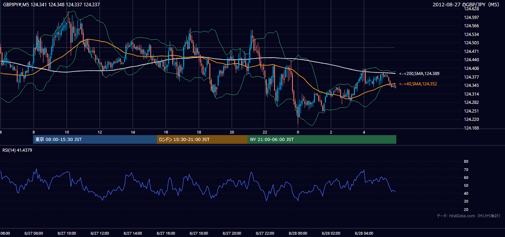Screen dimensions: 505x237
Task: Click hour tick 12 under the candlestick chart
Action: (x=100, y=132)
